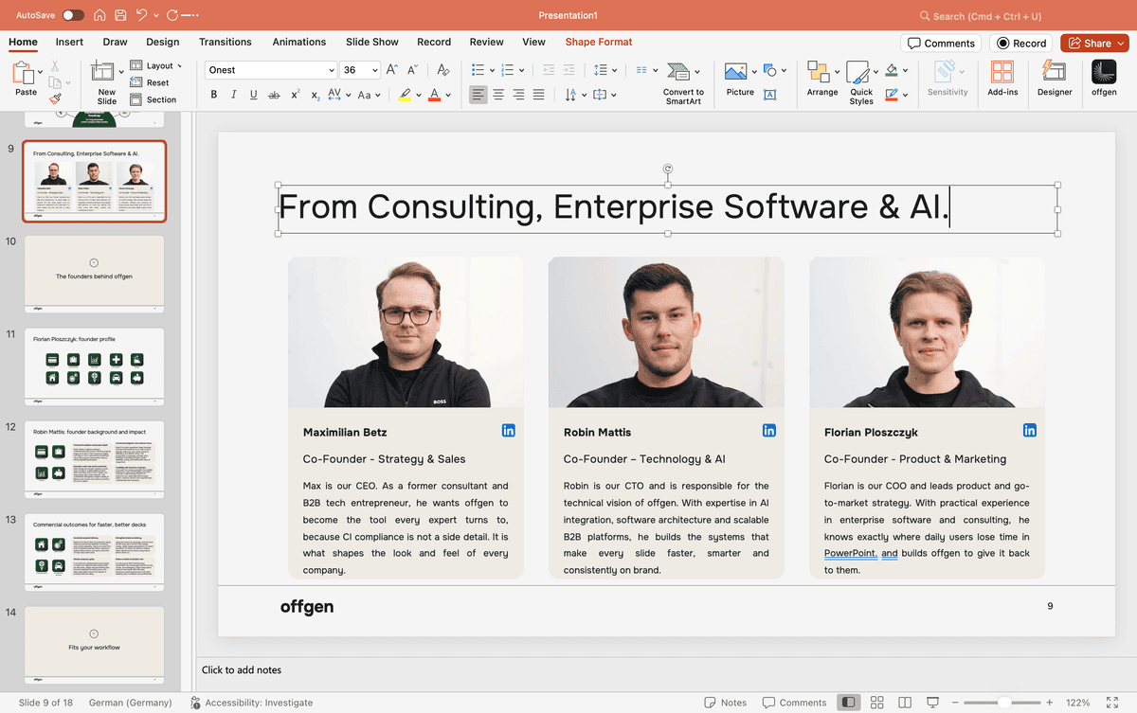This screenshot has width=1137, height=713.
Task: Click the Cut scissors icon
Action: (55, 66)
